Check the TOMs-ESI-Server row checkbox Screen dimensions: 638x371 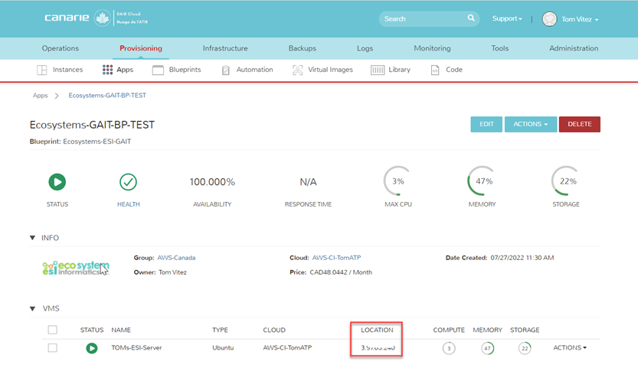pos(52,348)
